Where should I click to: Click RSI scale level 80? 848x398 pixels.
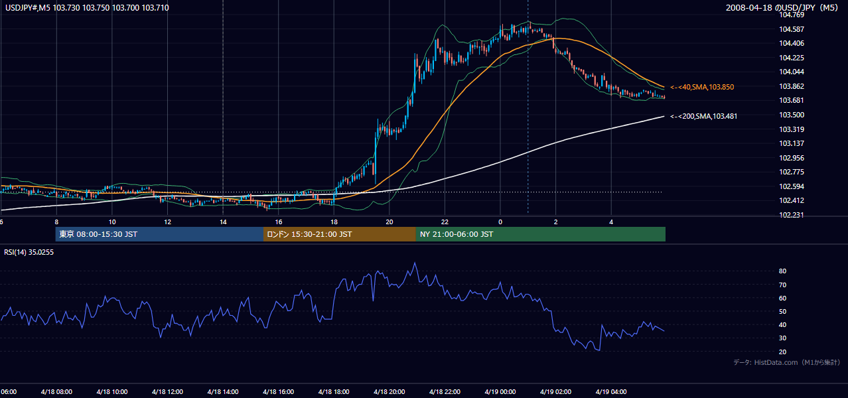coord(783,271)
